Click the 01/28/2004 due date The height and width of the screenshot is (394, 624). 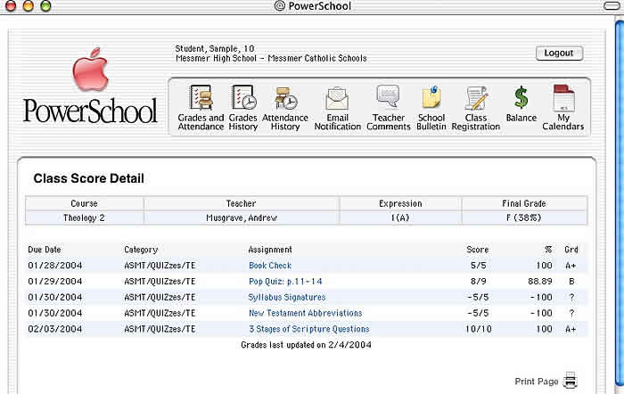click(x=55, y=266)
